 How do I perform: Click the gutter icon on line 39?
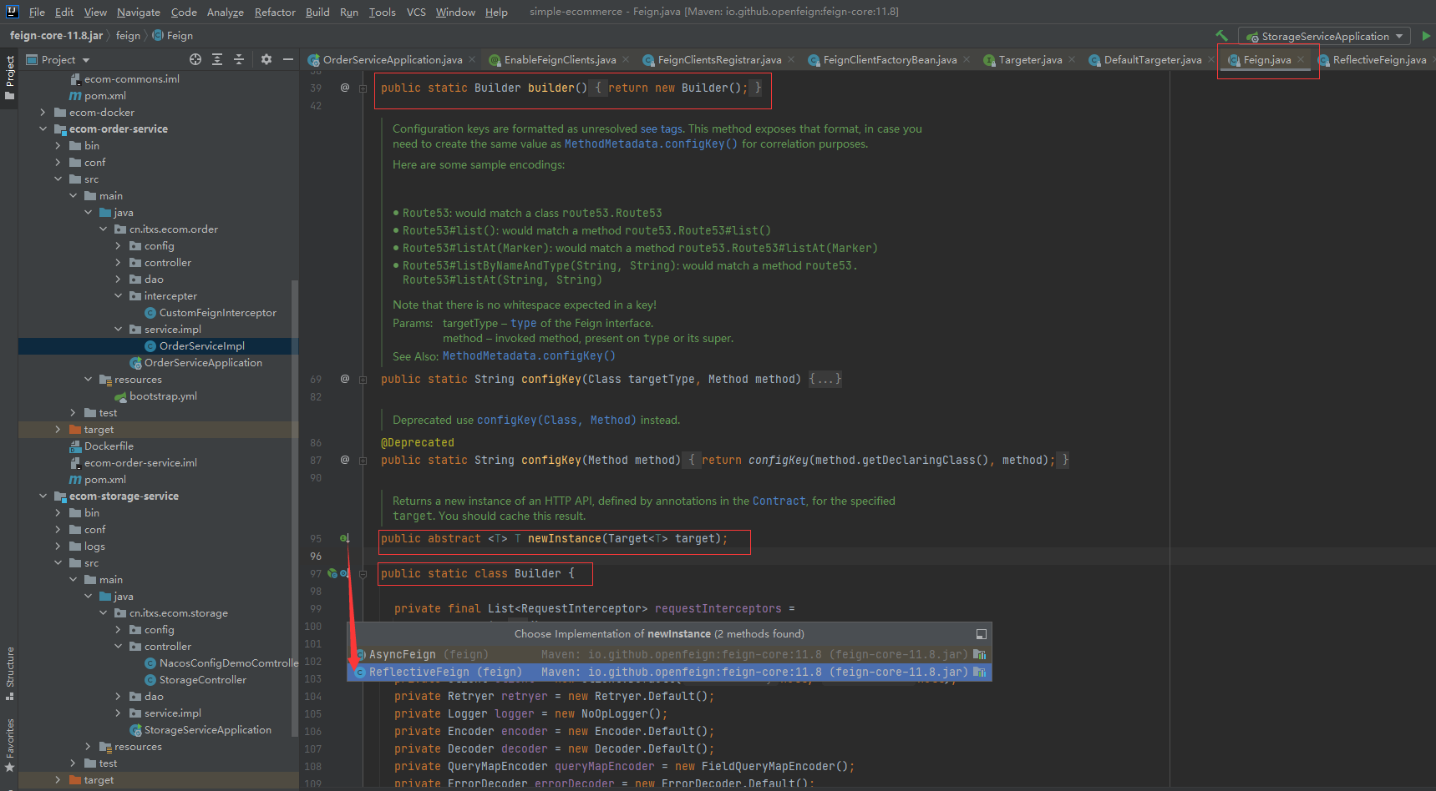coord(345,88)
